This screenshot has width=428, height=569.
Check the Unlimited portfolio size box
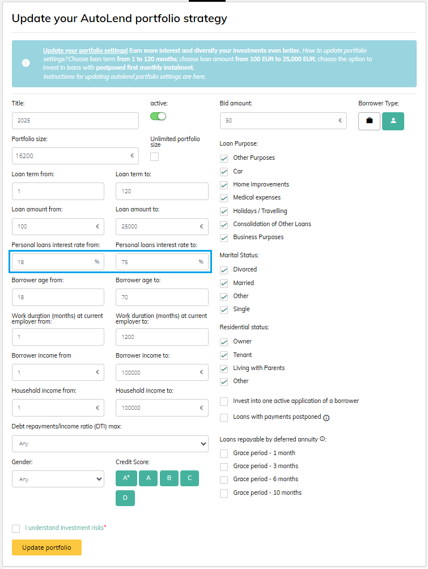coord(154,156)
